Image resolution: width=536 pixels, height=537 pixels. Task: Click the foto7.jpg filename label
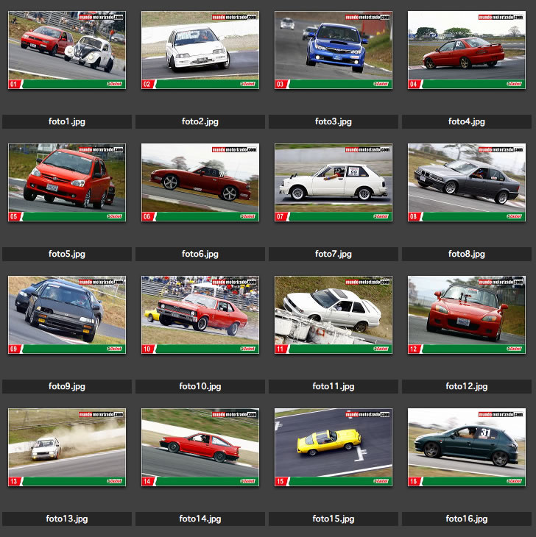pyautogui.click(x=334, y=254)
